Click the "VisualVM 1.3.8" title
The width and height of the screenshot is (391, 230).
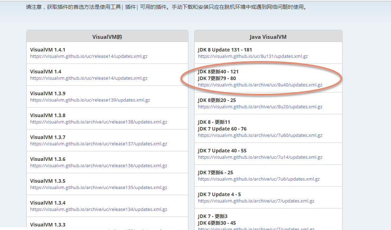pyautogui.click(x=48, y=115)
